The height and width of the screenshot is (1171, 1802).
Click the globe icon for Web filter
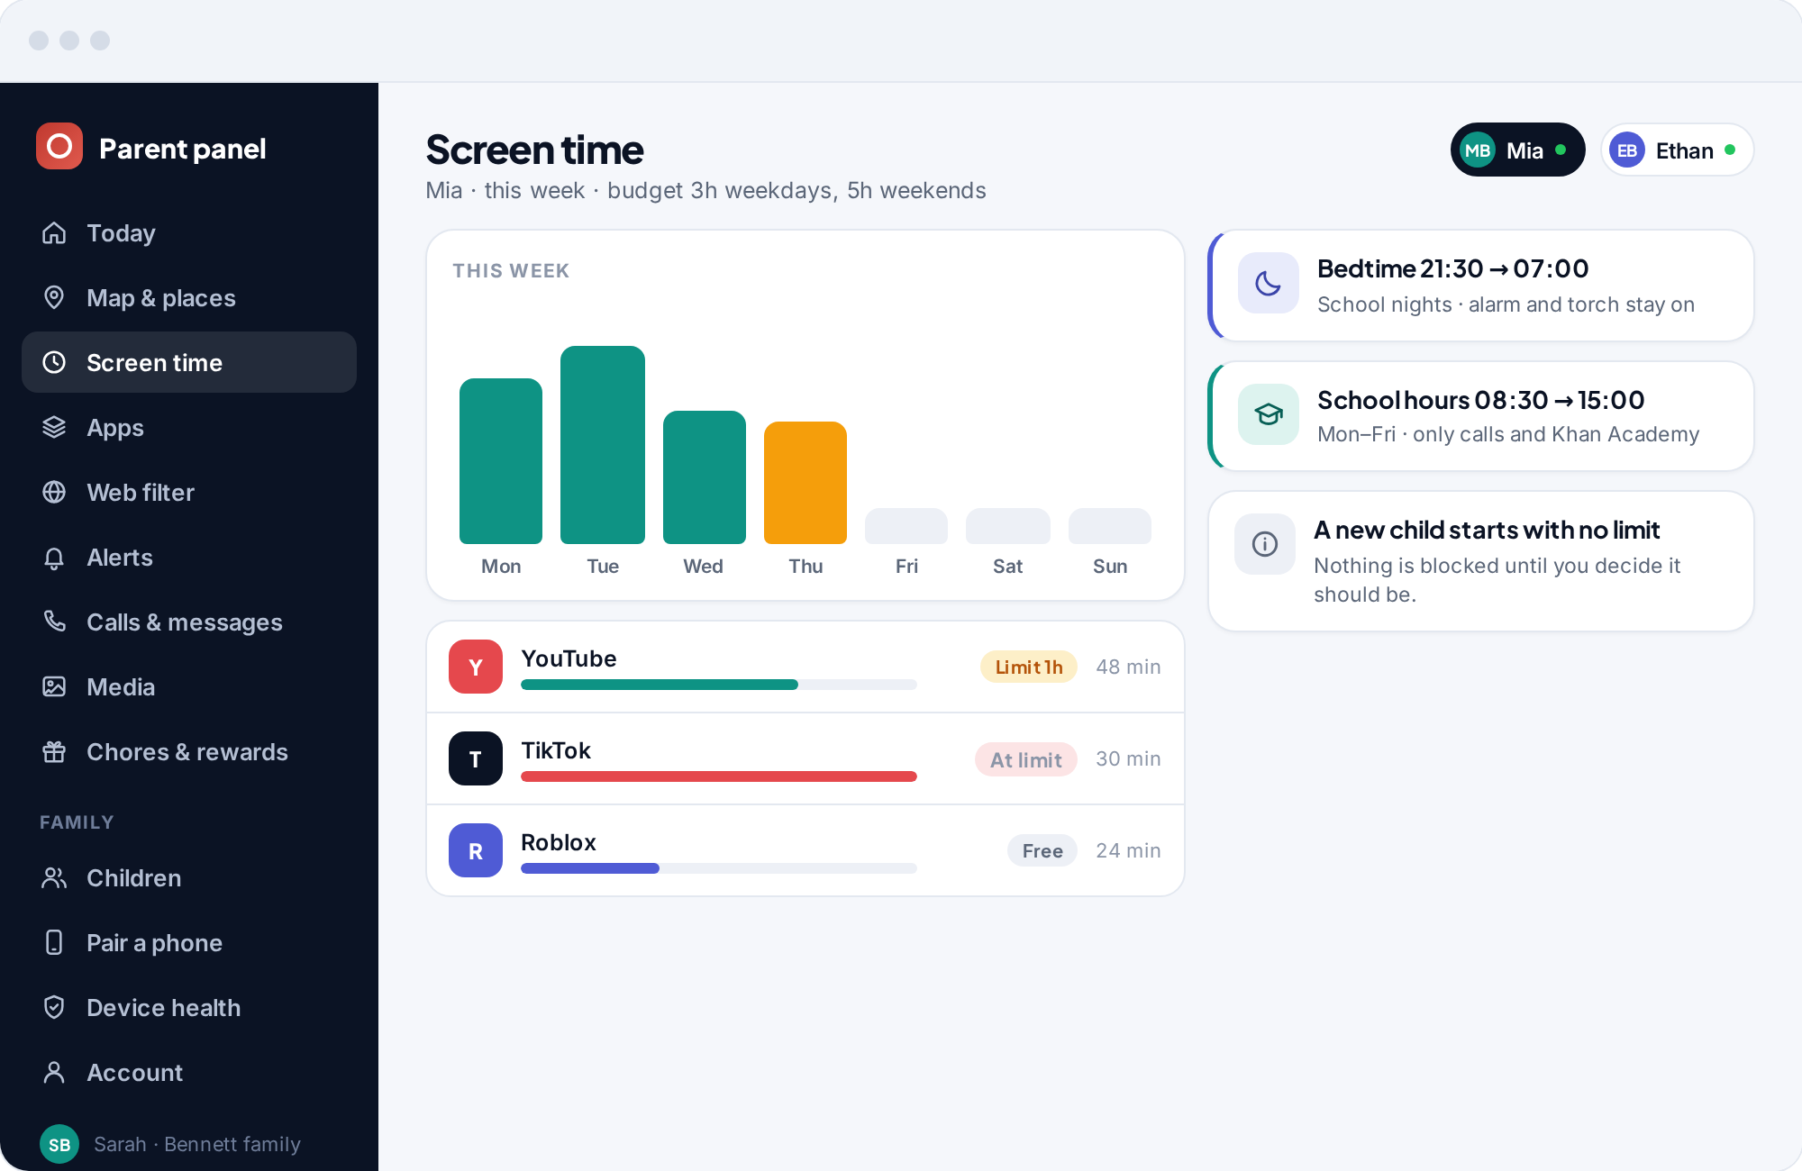(x=54, y=493)
